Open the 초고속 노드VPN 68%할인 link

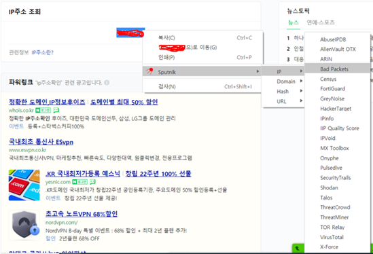(x=82, y=214)
